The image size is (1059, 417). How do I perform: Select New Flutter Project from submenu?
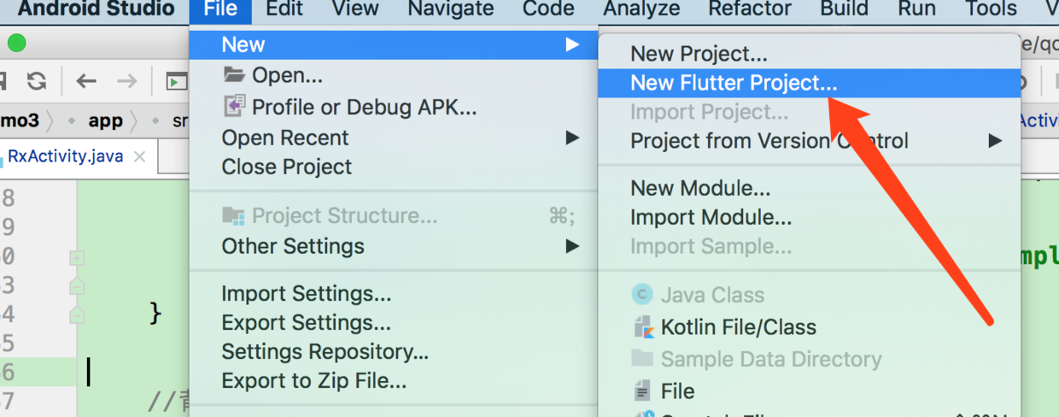pos(734,84)
